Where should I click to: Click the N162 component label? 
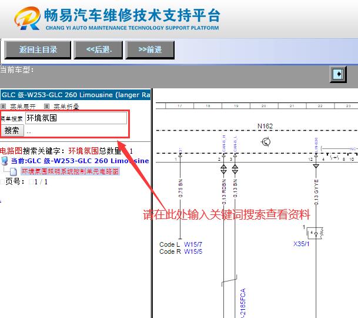[x=265, y=126]
